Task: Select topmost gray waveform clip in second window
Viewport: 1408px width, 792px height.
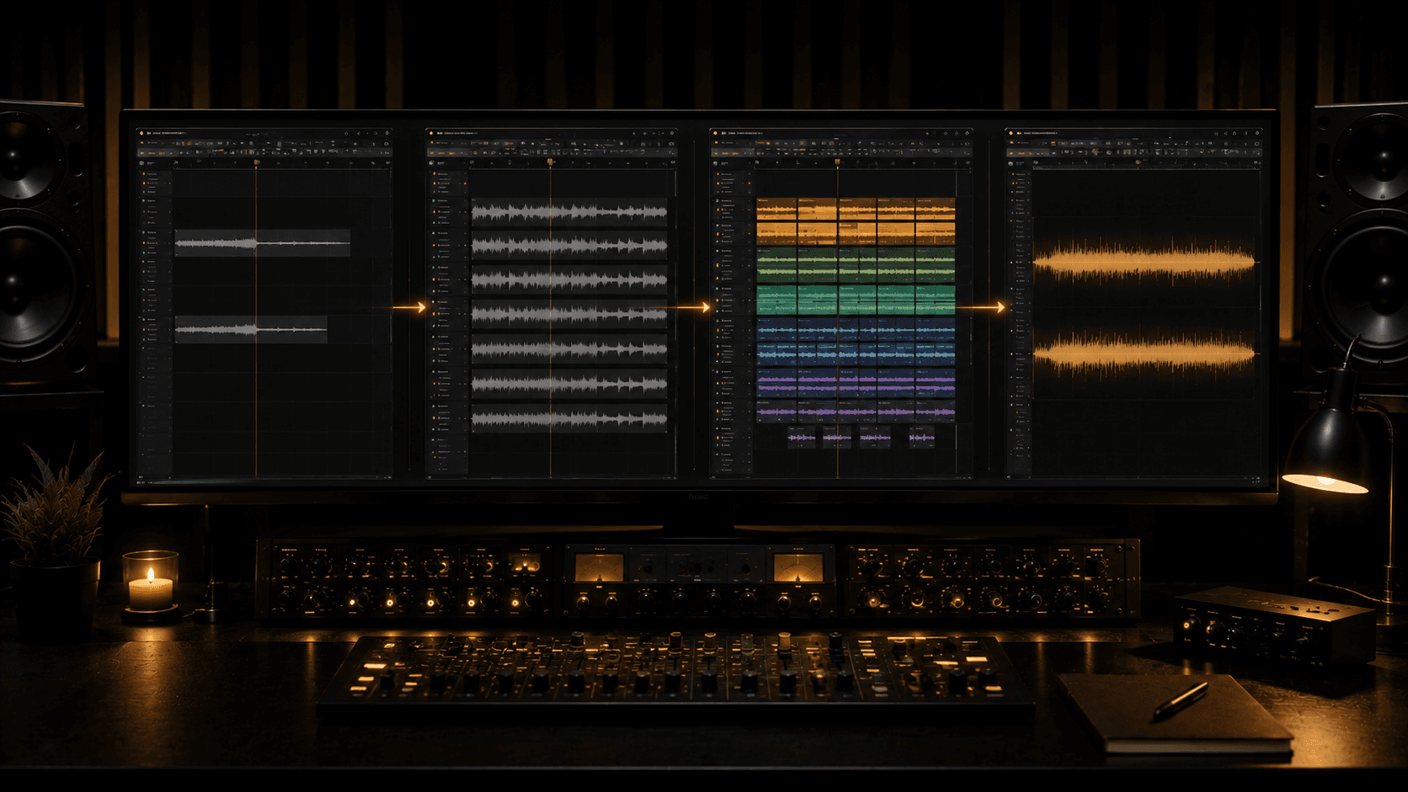Action: click(569, 212)
